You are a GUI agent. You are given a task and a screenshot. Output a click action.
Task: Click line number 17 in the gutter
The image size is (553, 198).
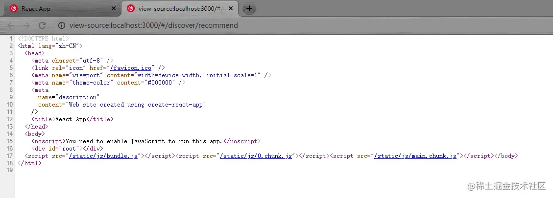tap(9, 156)
